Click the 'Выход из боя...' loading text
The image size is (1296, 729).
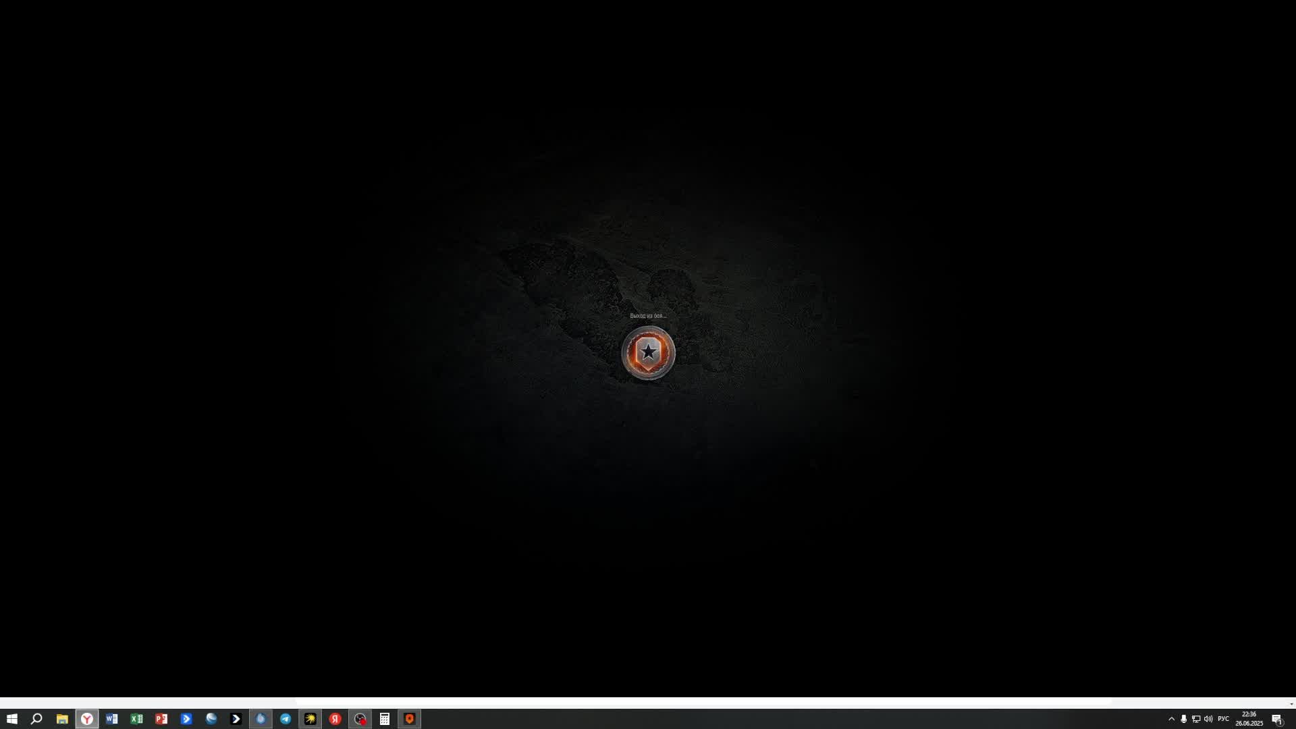coord(648,316)
